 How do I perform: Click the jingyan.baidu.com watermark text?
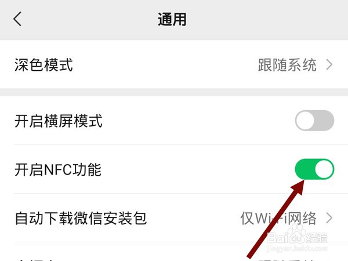pos(298,248)
